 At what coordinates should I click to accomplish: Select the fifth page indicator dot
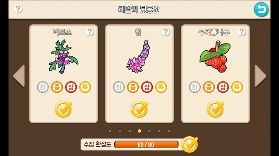[x=149, y=131]
